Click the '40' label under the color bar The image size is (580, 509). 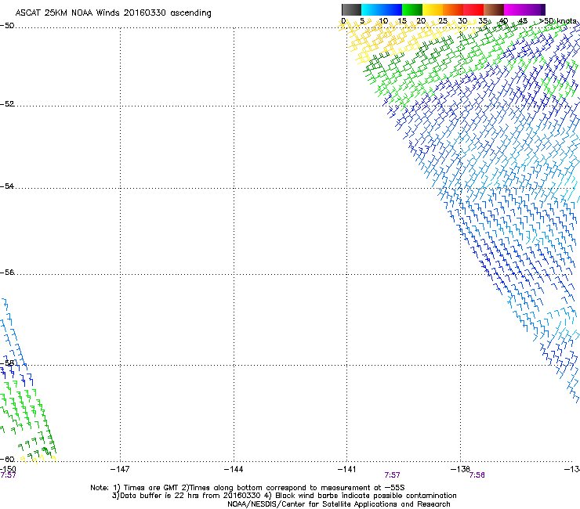[503, 20]
